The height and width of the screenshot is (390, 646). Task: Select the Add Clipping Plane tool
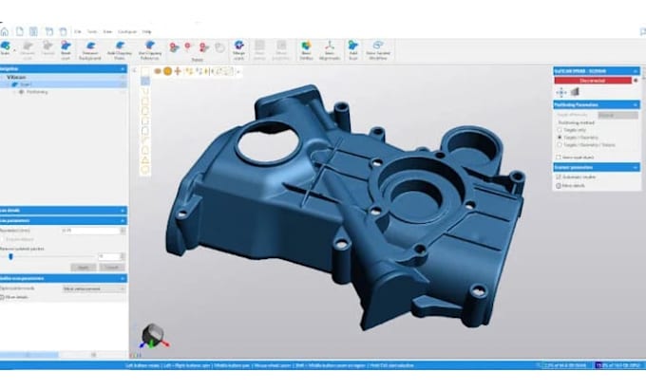pos(120,50)
